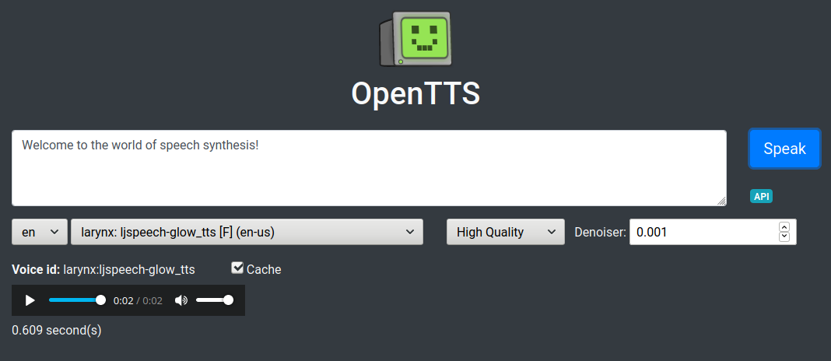Click the 0.609 second(s) timing text

[57, 330]
